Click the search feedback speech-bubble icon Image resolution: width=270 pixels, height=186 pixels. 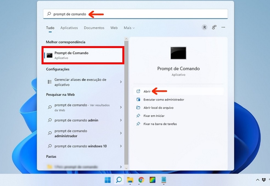coord(214,27)
